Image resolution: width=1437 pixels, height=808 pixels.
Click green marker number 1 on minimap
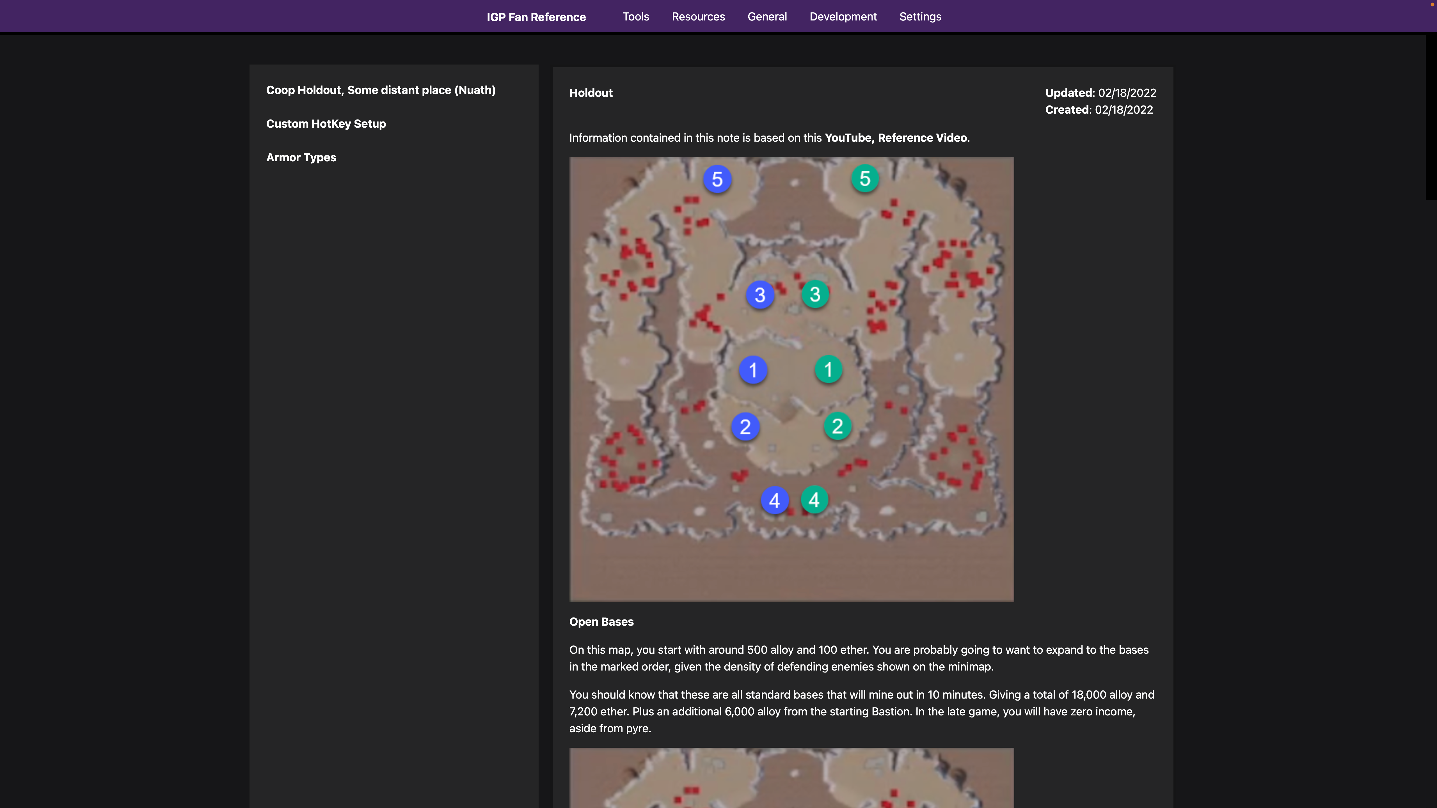(829, 370)
